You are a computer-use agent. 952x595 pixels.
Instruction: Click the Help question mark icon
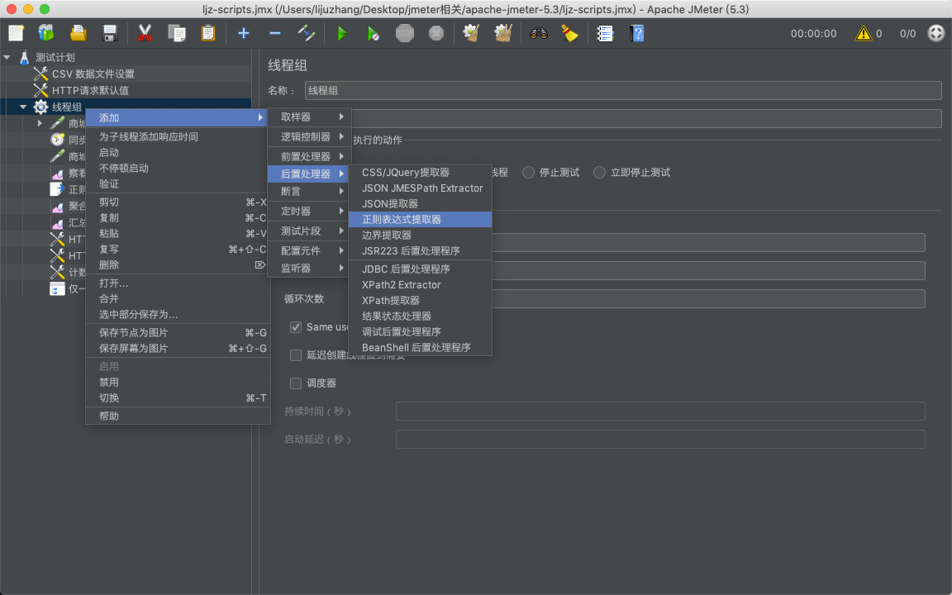click(x=636, y=33)
